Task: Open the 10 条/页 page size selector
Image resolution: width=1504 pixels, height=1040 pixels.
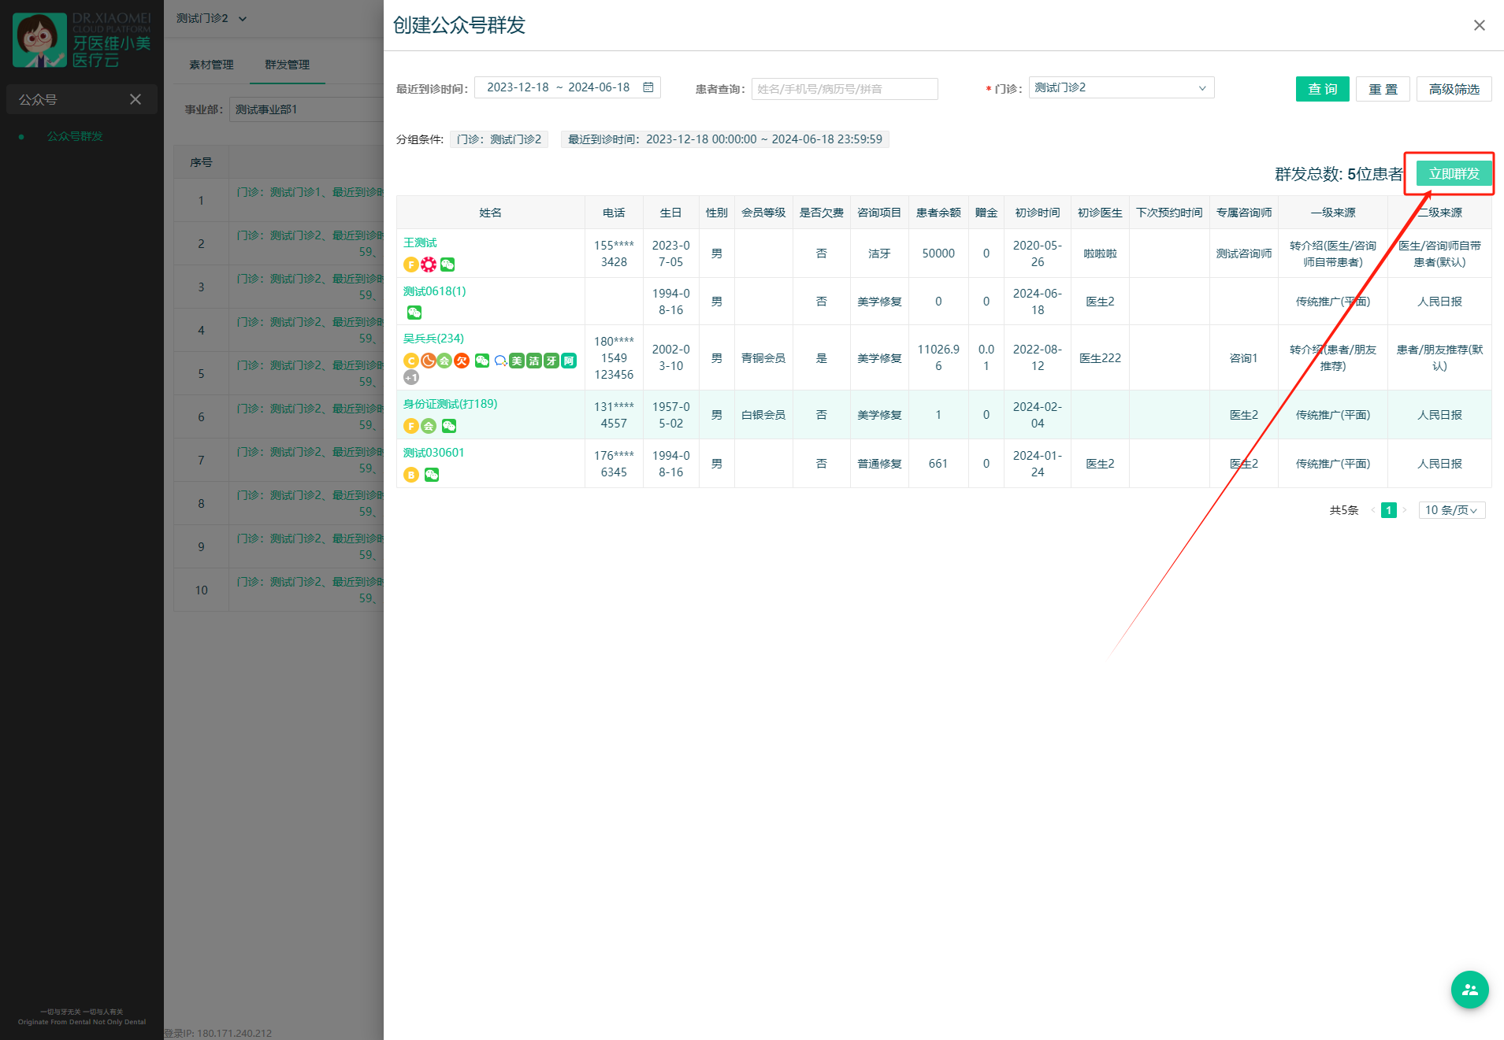Action: (1451, 510)
